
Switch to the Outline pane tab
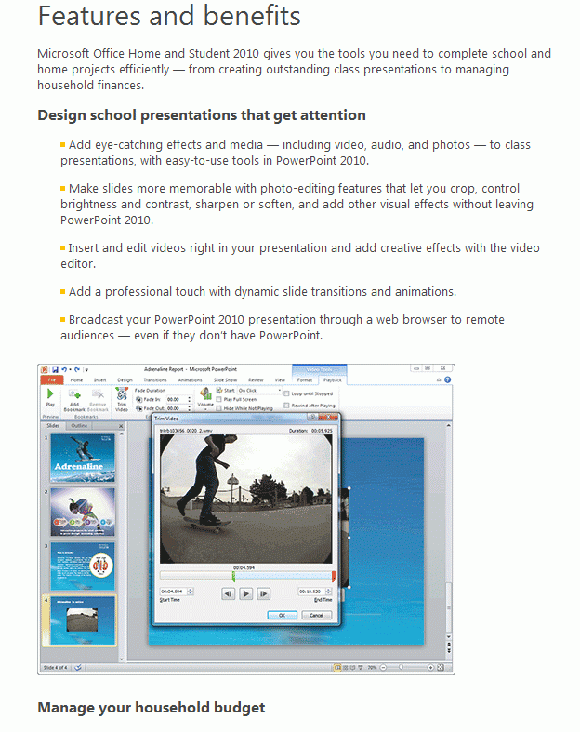(x=79, y=426)
